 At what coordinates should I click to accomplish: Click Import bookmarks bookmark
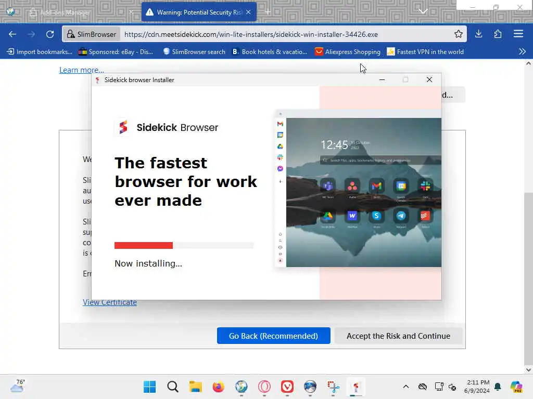pyautogui.click(x=40, y=51)
